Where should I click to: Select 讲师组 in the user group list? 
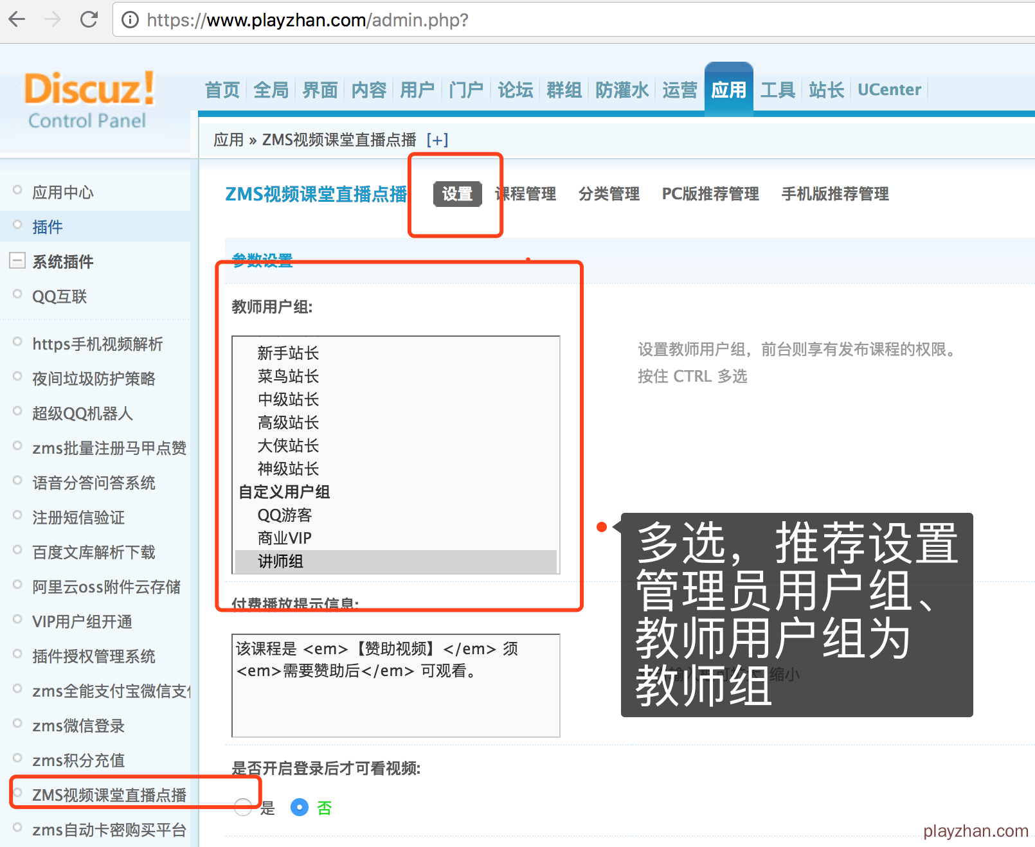point(280,562)
